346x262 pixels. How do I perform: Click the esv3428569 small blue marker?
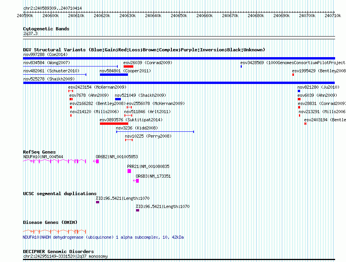pos(241,66)
